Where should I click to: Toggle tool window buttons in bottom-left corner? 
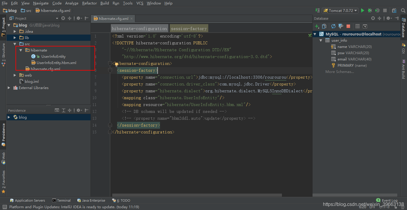(4, 207)
